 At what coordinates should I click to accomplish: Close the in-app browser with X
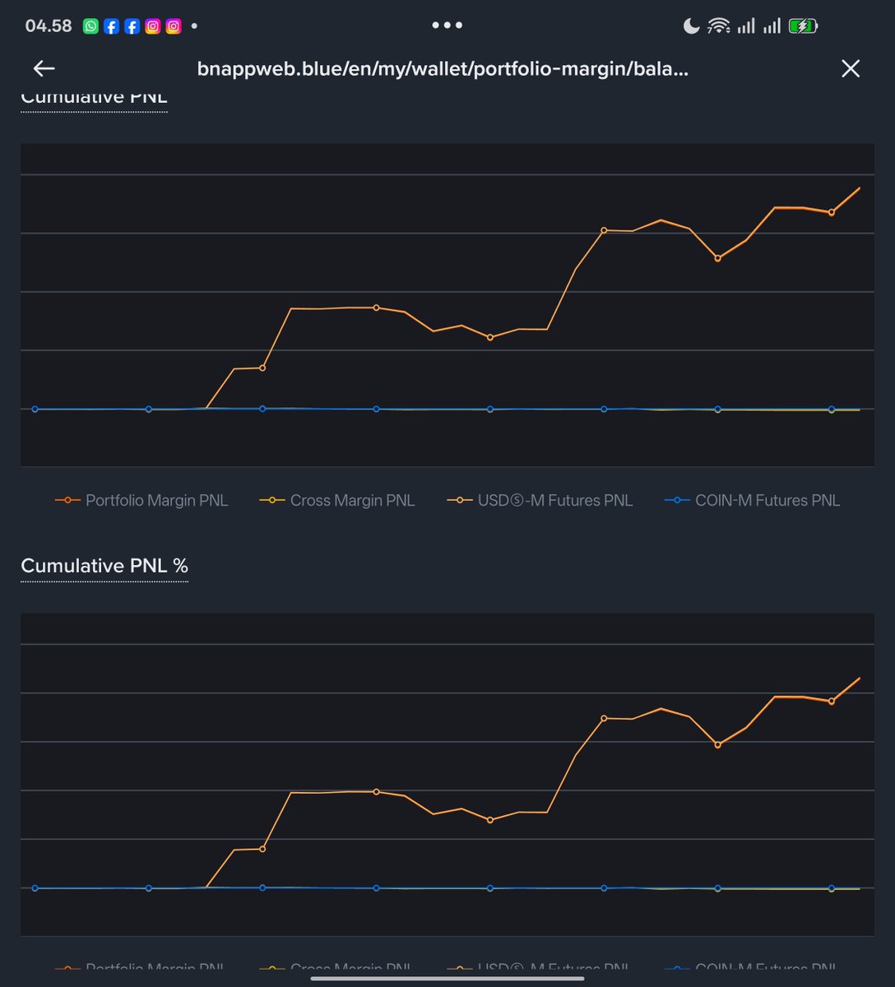tap(851, 68)
